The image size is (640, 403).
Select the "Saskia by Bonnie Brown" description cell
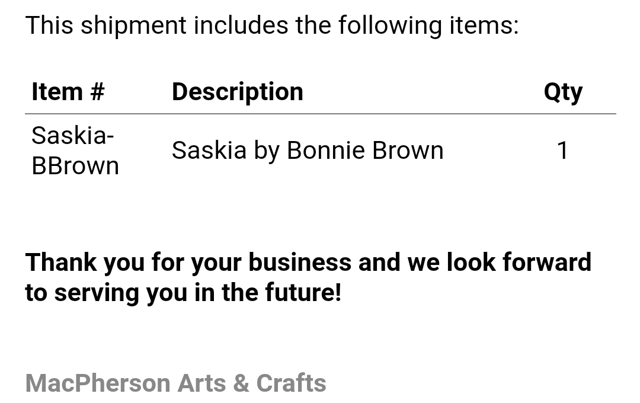[x=308, y=151]
